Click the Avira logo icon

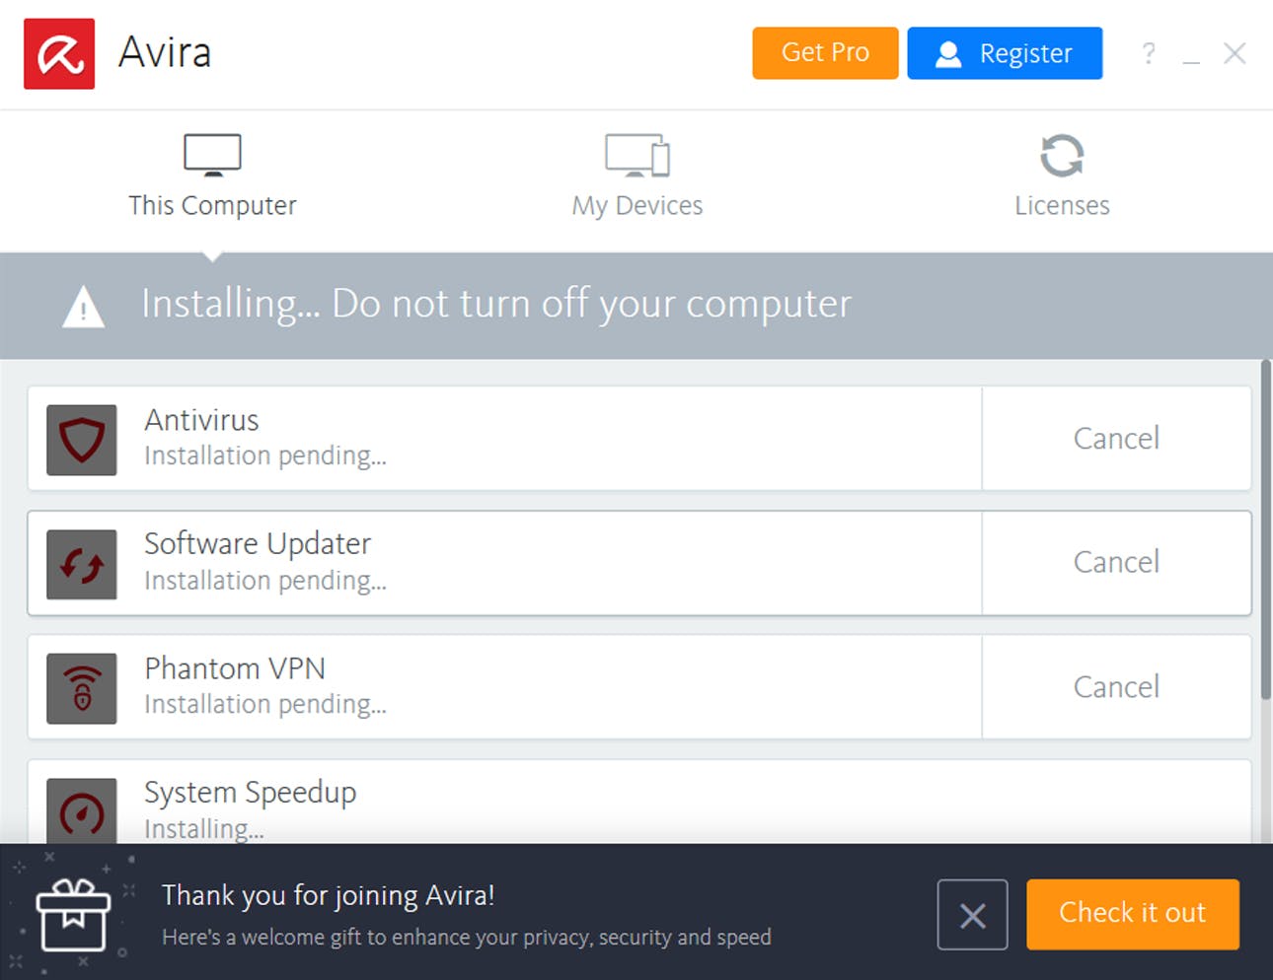[x=58, y=53]
